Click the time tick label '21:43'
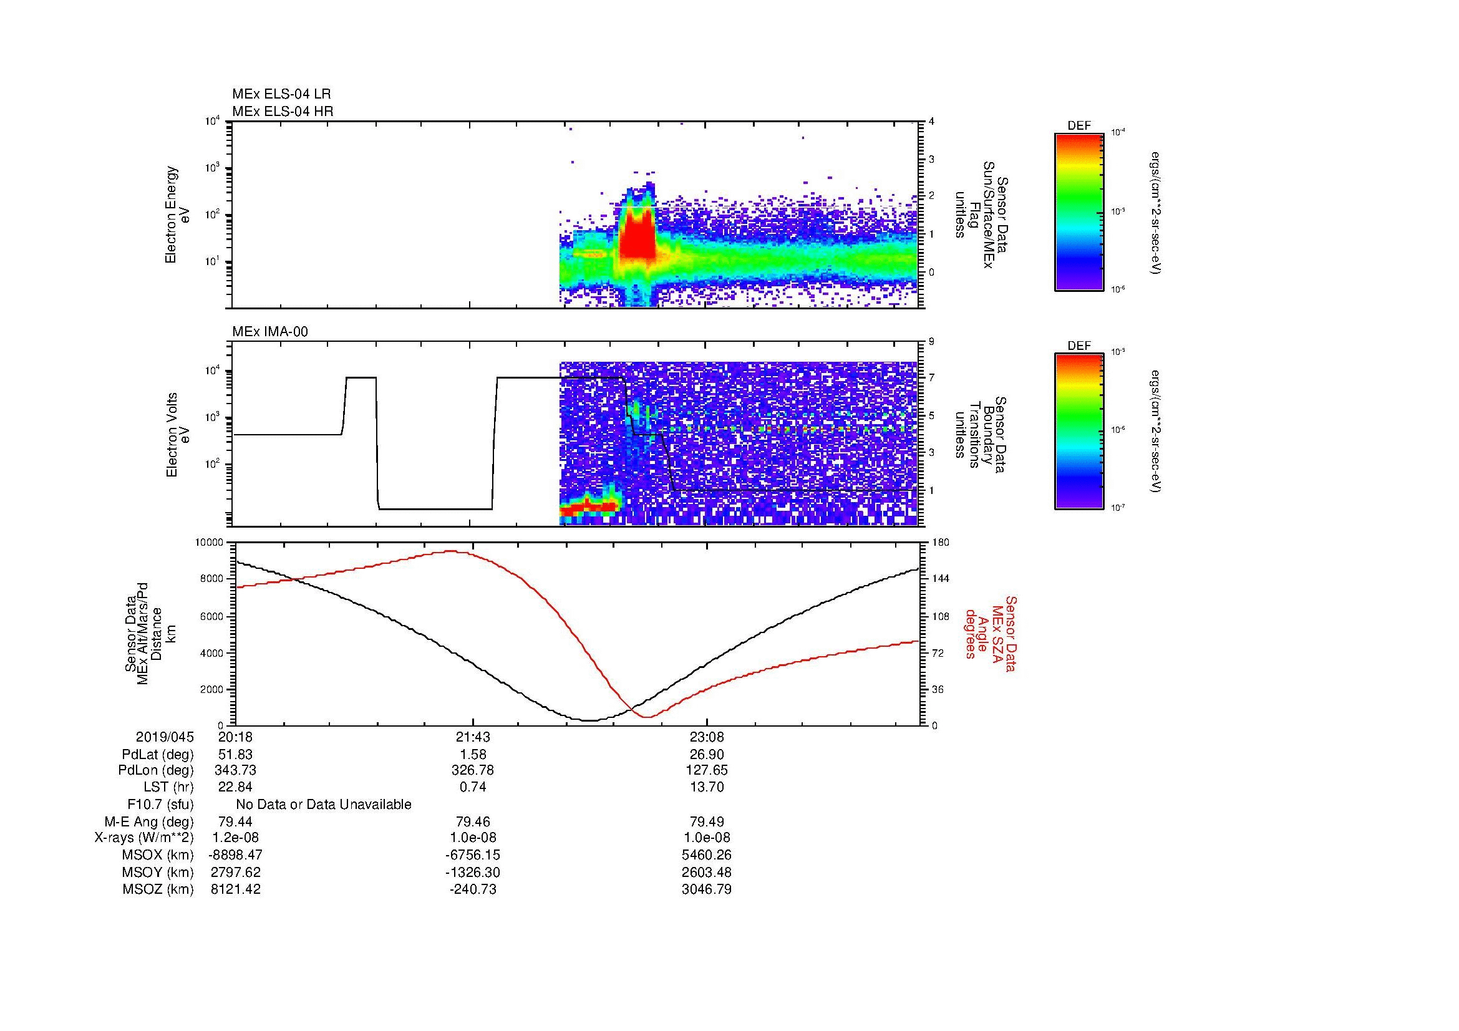 472,737
